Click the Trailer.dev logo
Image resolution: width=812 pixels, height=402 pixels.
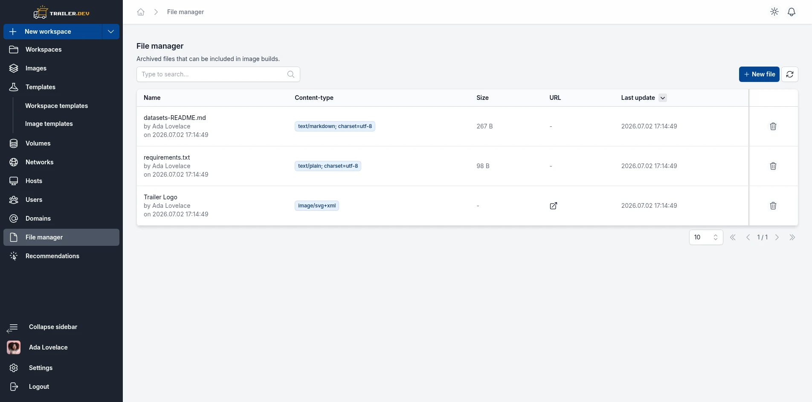click(x=61, y=12)
